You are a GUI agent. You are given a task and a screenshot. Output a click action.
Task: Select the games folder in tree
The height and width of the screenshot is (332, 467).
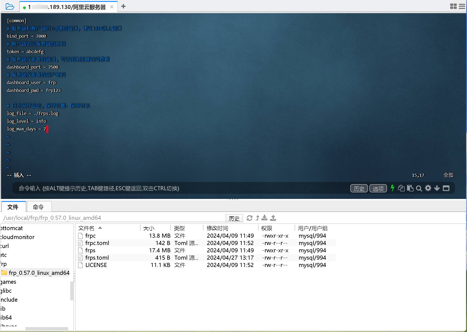click(8, 282)
